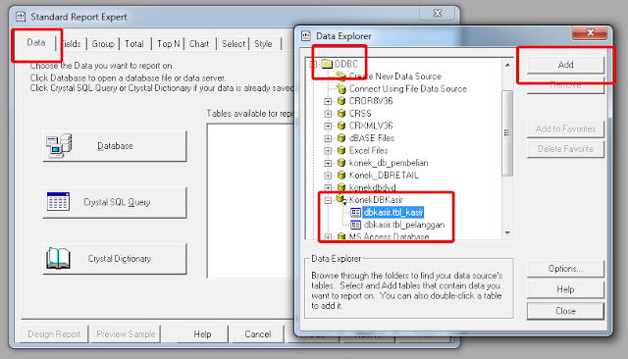Select the Konek_DBRETAIL tree label

pos(384,176)
